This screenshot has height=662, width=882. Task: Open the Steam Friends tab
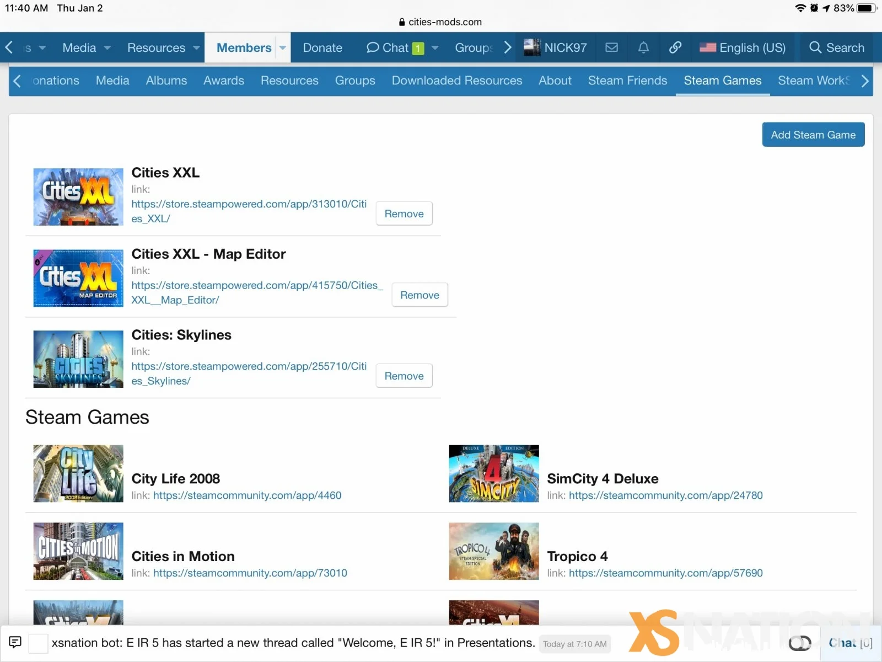pos(627,81)
